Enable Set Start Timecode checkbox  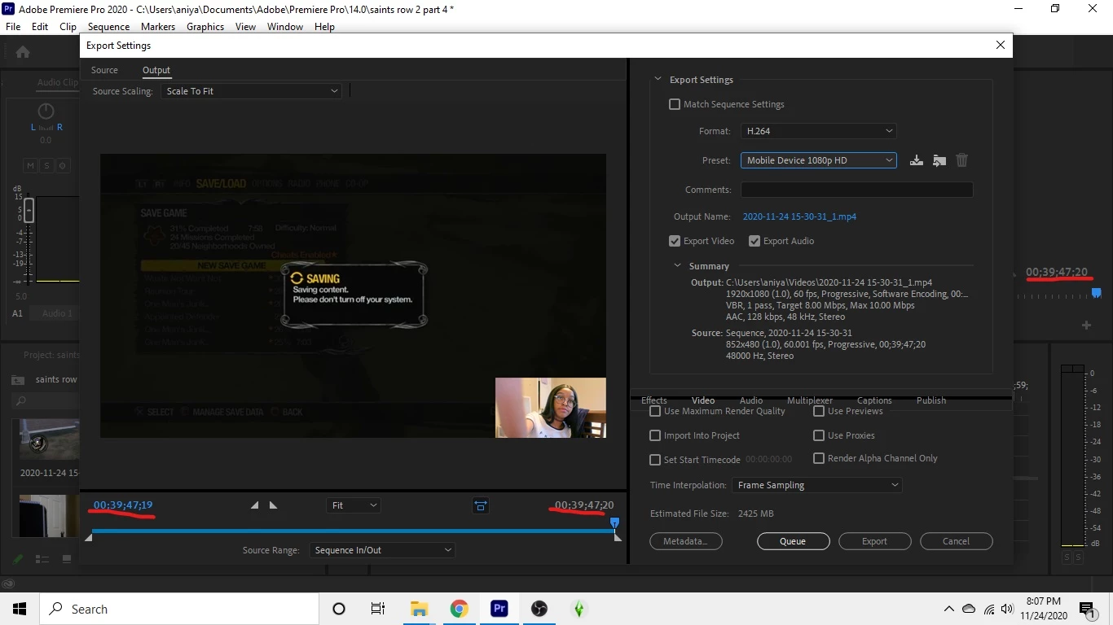(655, 459)
